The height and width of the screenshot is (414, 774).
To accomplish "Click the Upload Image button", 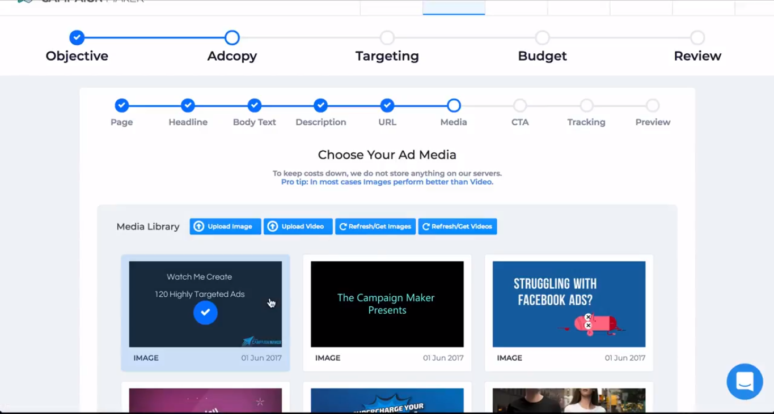I will coord(225,227).
